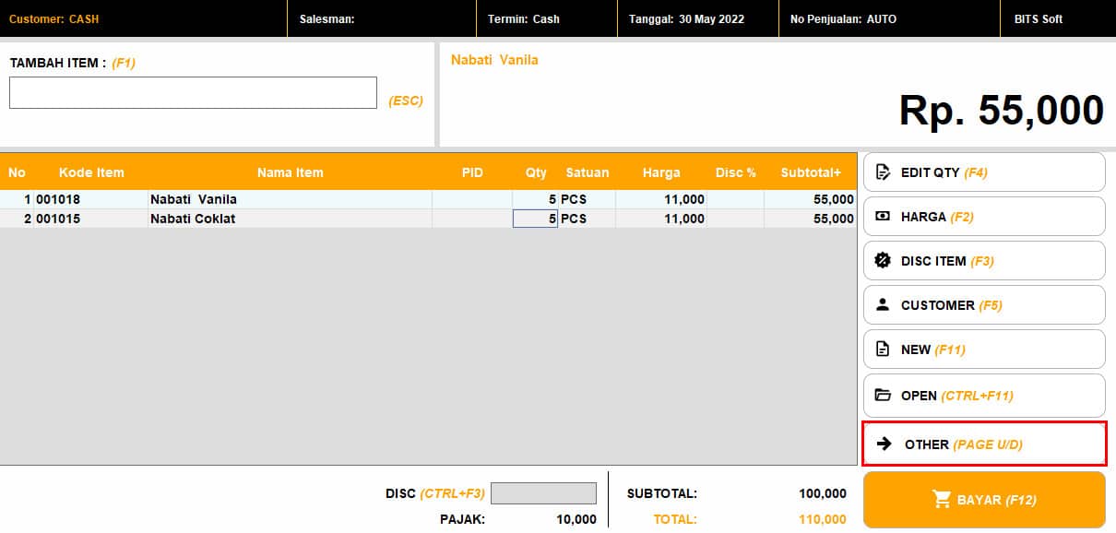Image resolution: width=1116 pixels, height=533 pixels.
Task: Click the Tanggal 30 May 2022 date
Action: pos(686,18)
